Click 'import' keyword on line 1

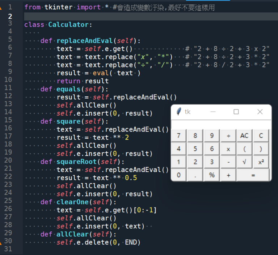tap(88, 7)
